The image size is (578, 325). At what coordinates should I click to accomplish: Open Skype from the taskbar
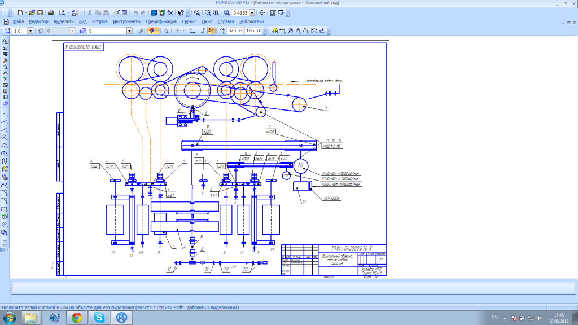pos(99,318)
